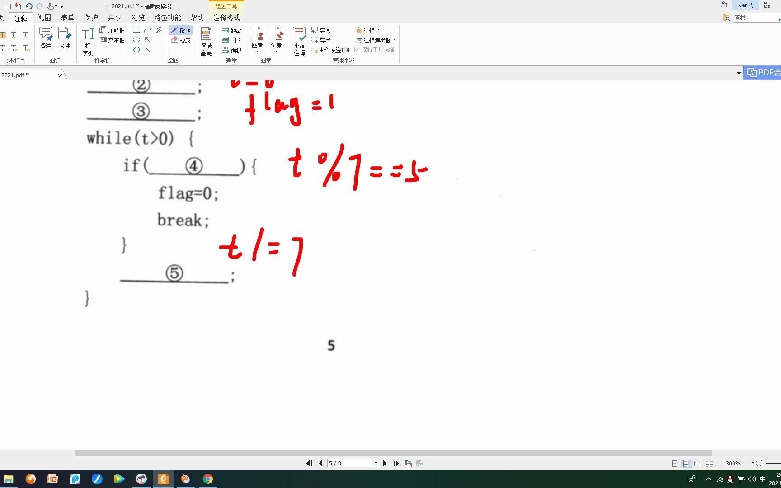Viewport: 781px width, 488px height.
Task: Click the 小结注释 summarize comments button
Action: [299, 41]
